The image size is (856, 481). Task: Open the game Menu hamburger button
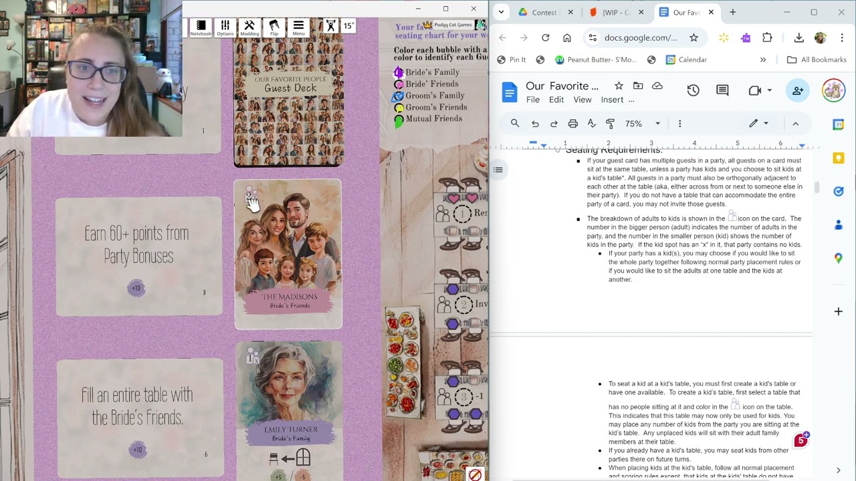pos(298,27)
